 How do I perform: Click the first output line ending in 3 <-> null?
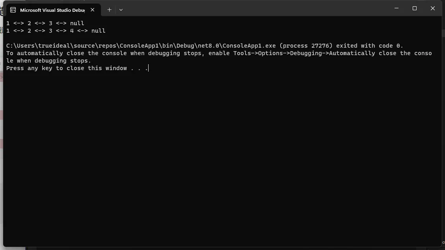pos(45,23)
